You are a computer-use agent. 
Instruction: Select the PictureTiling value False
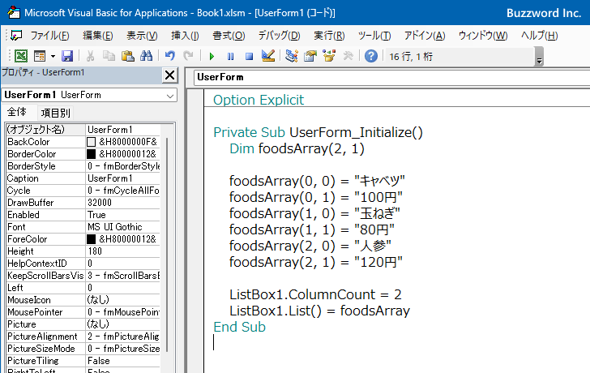(122, 361)
